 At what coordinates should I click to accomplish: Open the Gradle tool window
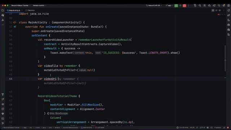coord(228,15)
